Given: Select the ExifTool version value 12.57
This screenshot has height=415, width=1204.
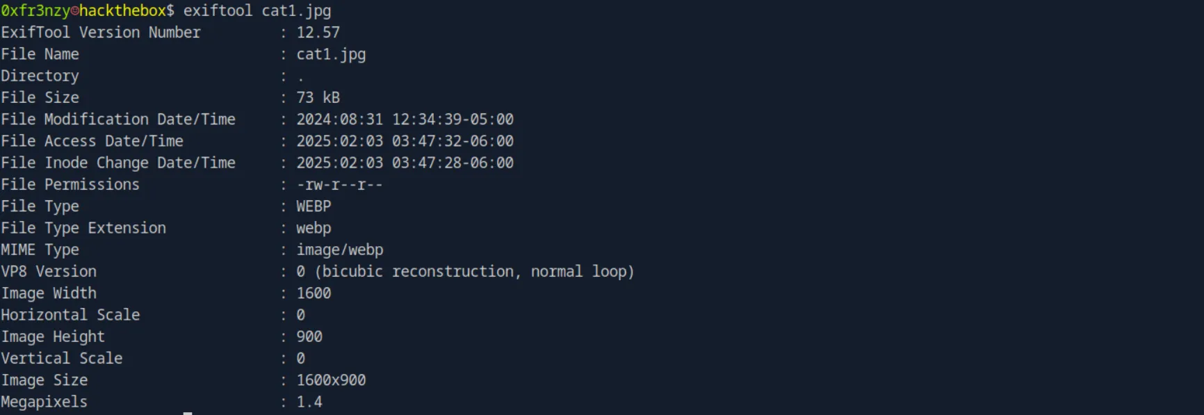Looking at the screenshot, I should pyautogui.click(x=318, y=33).
